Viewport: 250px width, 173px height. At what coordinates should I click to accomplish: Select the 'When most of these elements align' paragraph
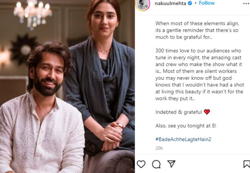[x=197, y=30]
